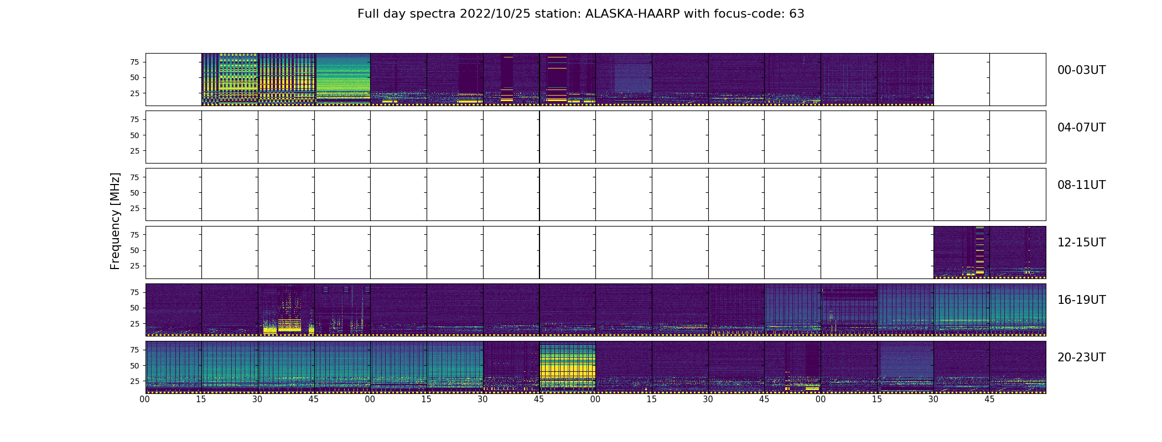1162x442 pixels.
Task: Click the 25 tick label of the 08-11UT row
Action: click(134, 209)
